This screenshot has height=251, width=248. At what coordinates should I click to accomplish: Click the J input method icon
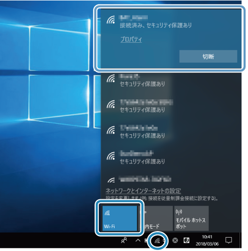coord(186,240)
